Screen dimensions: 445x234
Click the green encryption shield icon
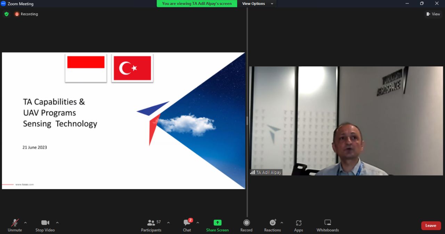click(x=6, y=14)
